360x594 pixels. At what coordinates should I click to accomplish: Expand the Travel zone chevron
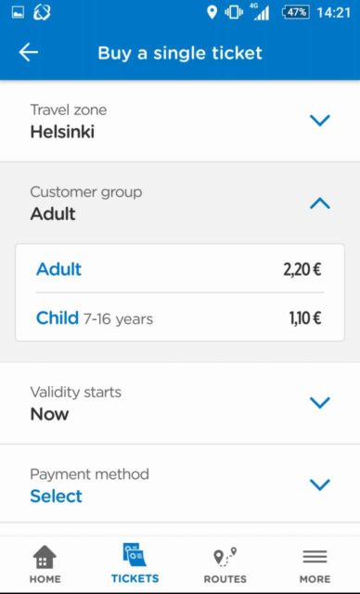[320, 121]
